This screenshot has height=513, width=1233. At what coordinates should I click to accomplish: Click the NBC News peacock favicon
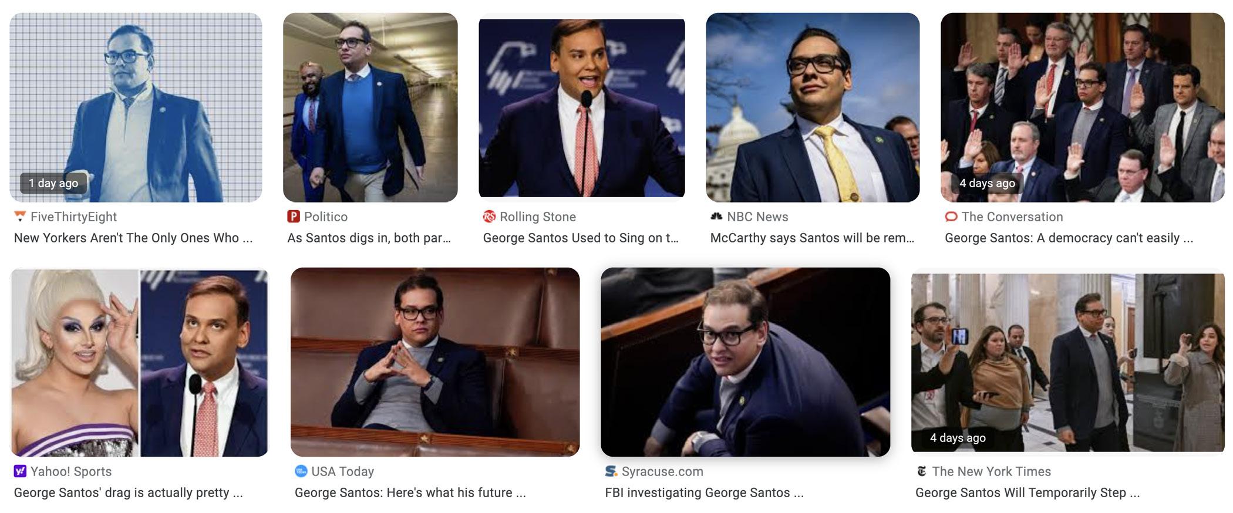point(716,217)
